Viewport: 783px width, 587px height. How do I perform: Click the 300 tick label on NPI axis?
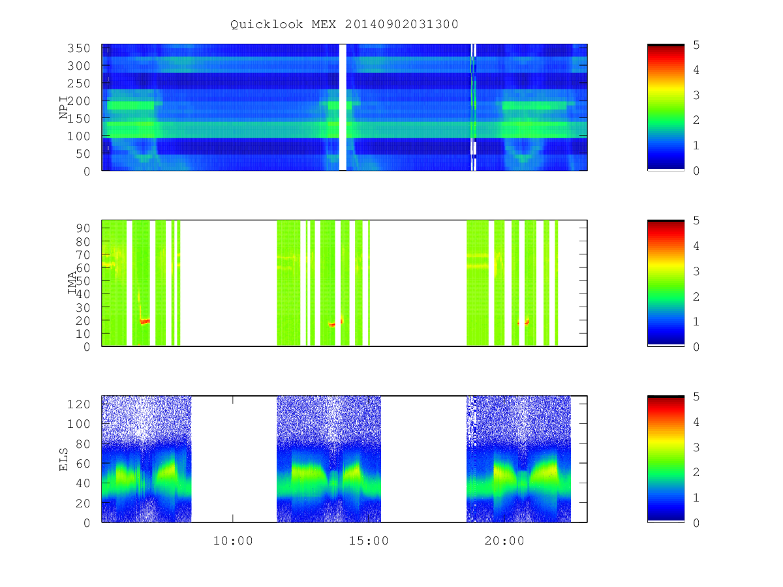tap(79, 66)
